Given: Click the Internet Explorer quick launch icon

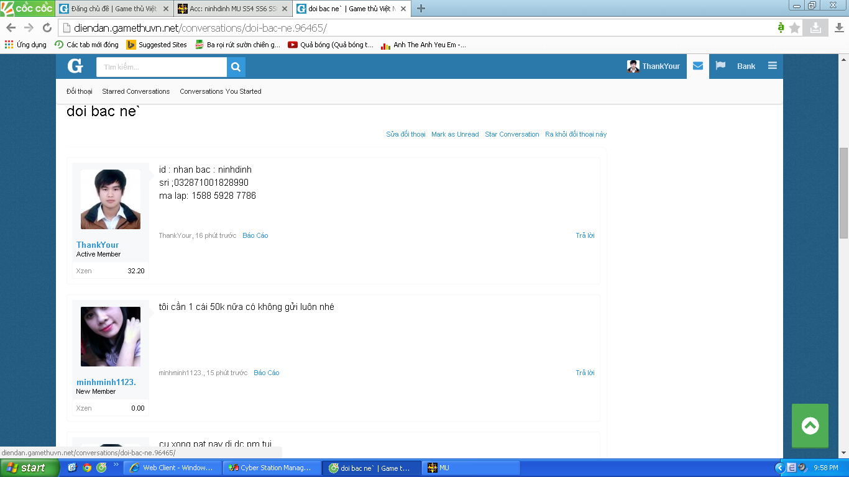Looking at the screenshot, I should pos(73,468).
